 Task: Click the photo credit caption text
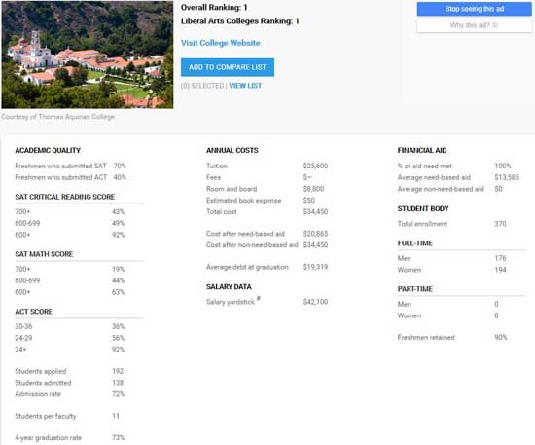[x=58, y=117]
